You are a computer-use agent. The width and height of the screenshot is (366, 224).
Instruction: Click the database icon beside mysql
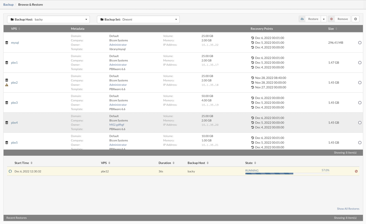pos(7,43)
